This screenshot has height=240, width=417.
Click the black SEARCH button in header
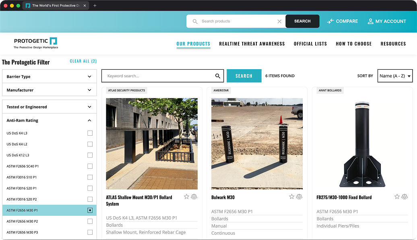click(x=302, y=21)
